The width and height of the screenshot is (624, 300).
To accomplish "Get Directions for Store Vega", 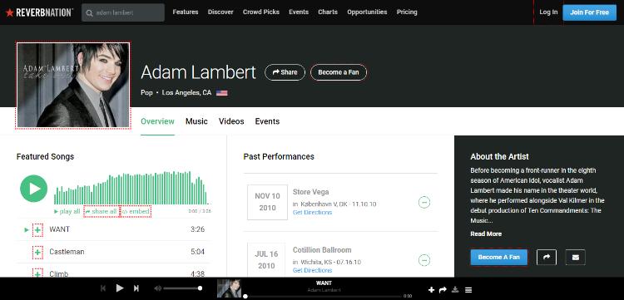I will point(312,212).
